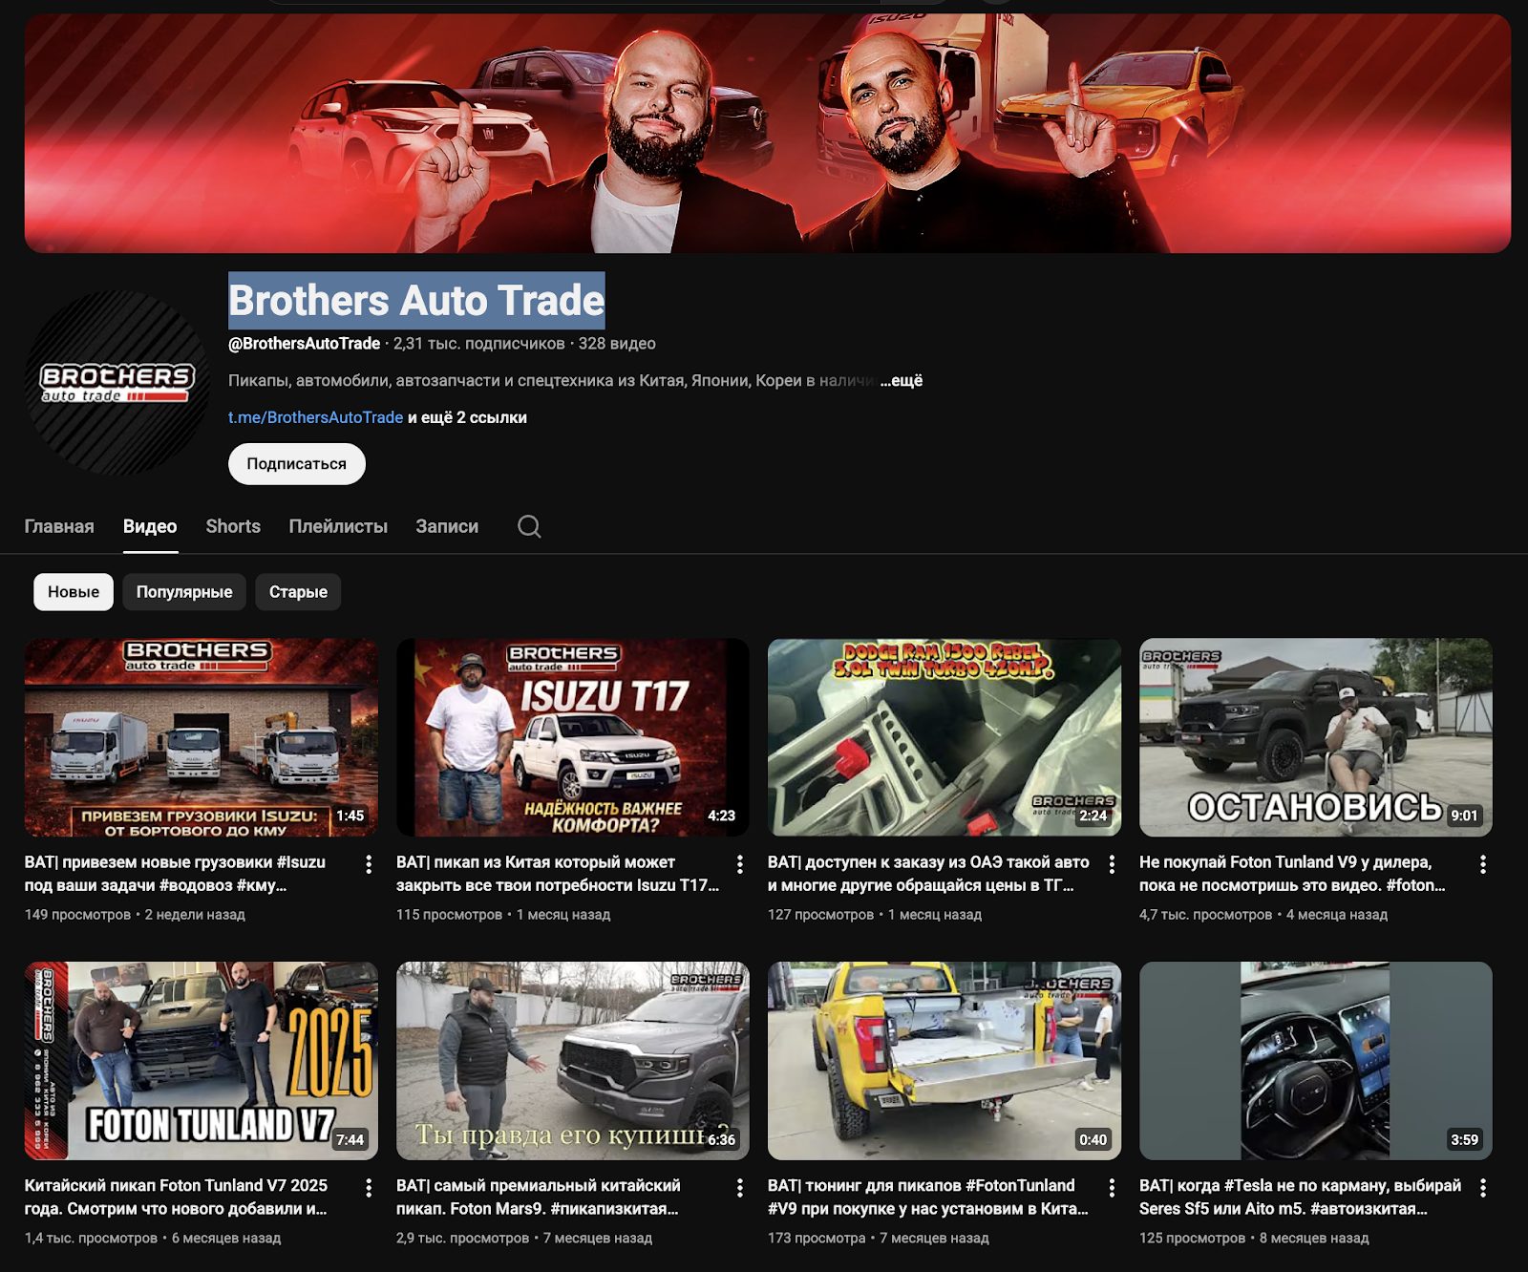Click '127 просмотров • 1 месяц назад' text
The width and height of the screenshot is (1528, 1272).
875,914
